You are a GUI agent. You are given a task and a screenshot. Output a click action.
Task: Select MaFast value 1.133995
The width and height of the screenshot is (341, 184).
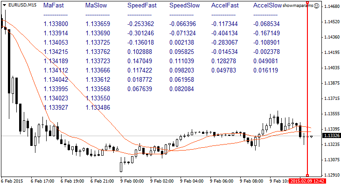pos(56,89)
